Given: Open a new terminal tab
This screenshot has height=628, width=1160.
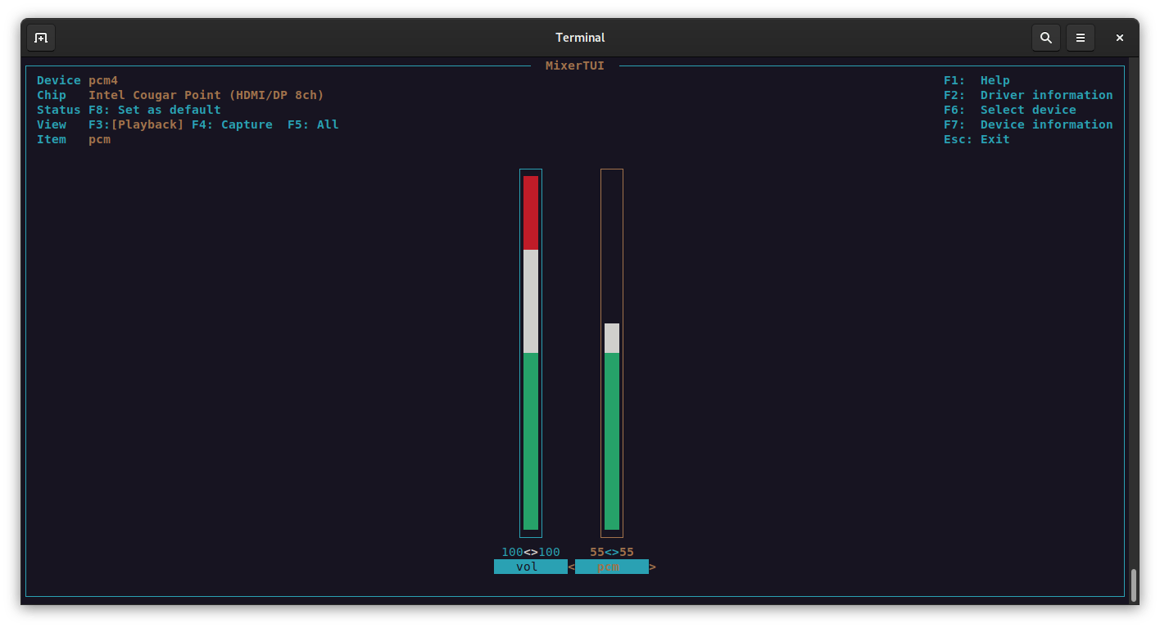Looking at the screenshot, I should (x=40, y=37).
